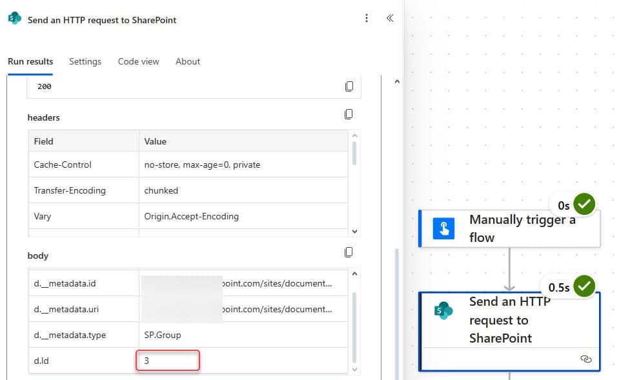
Task: Click the d.Id row label
Action: point(41,361)
